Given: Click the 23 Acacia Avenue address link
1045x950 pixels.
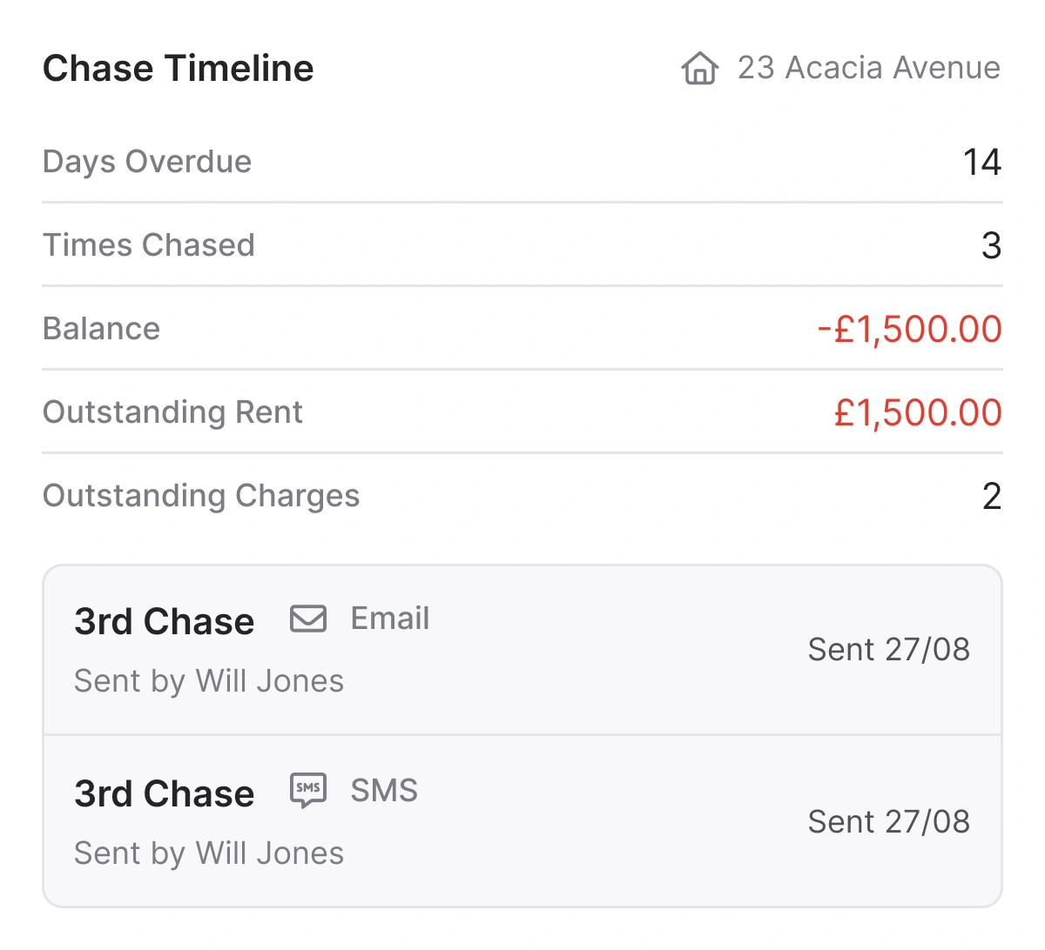Looking at the screenshot, I should [869, 68].
